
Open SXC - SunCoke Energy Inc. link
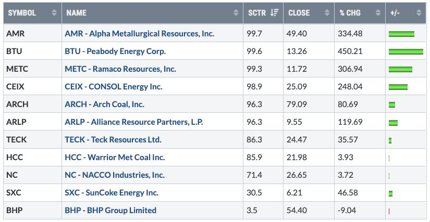point(112,193)
